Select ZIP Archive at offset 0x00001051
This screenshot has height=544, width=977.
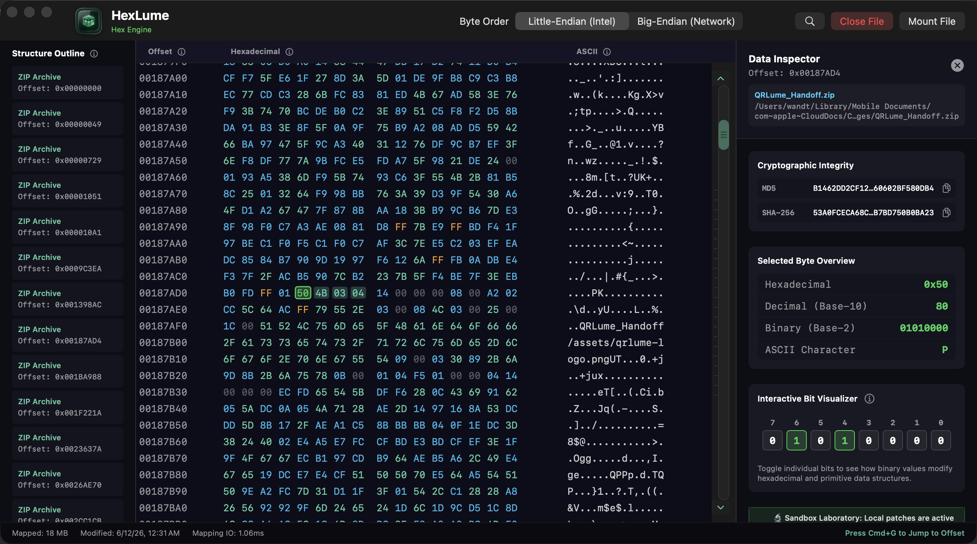pyautogui.click(x=68, y=191)
